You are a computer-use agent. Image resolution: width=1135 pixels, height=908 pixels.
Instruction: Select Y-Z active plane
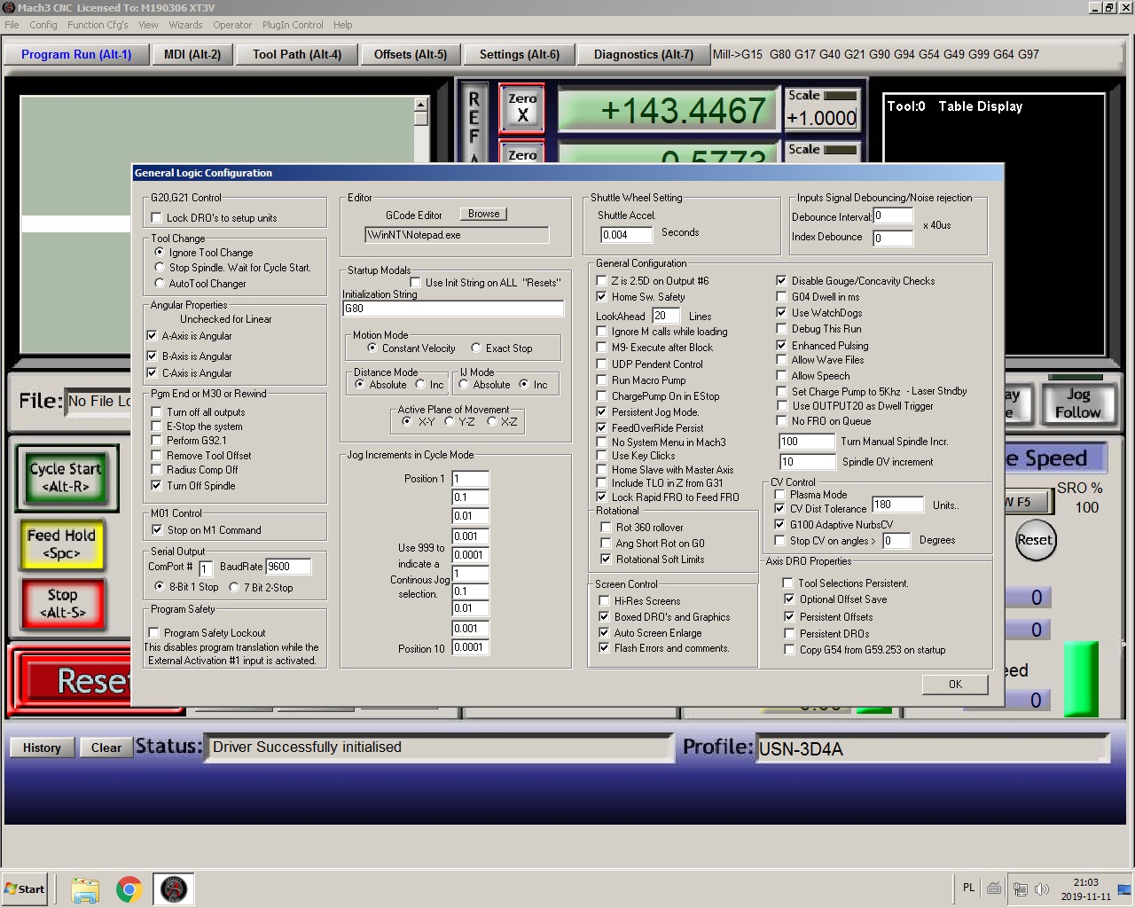(450, 421)
